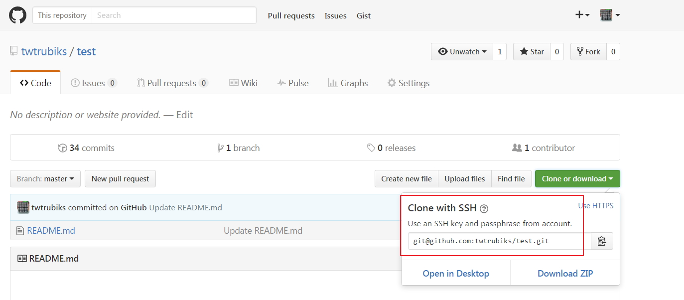Open the SSH help question mark icon
Screen dimensions: 684x300
[x=484, y=209]
